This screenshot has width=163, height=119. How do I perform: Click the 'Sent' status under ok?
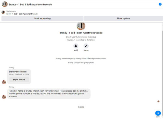point(158,117)
